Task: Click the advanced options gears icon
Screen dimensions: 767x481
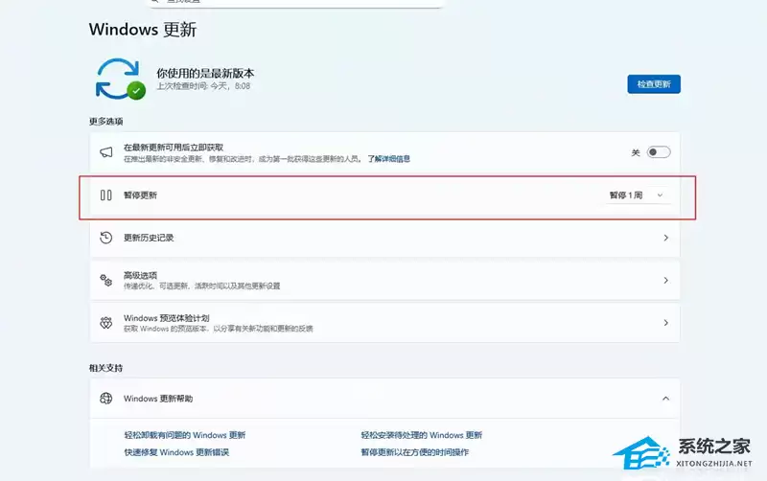Action: pos(106,280)
